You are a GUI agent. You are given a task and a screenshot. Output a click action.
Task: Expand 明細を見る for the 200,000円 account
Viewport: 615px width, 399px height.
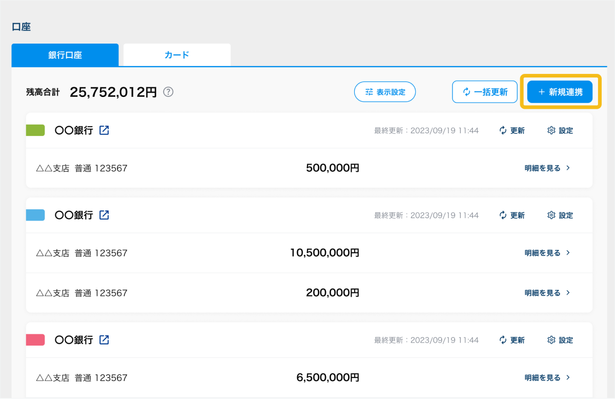[547, 293]
